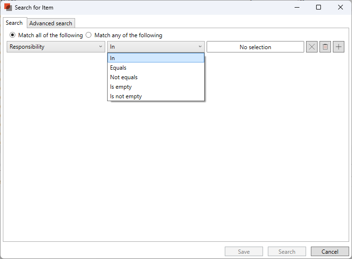Click the Save button

[243, 251]
